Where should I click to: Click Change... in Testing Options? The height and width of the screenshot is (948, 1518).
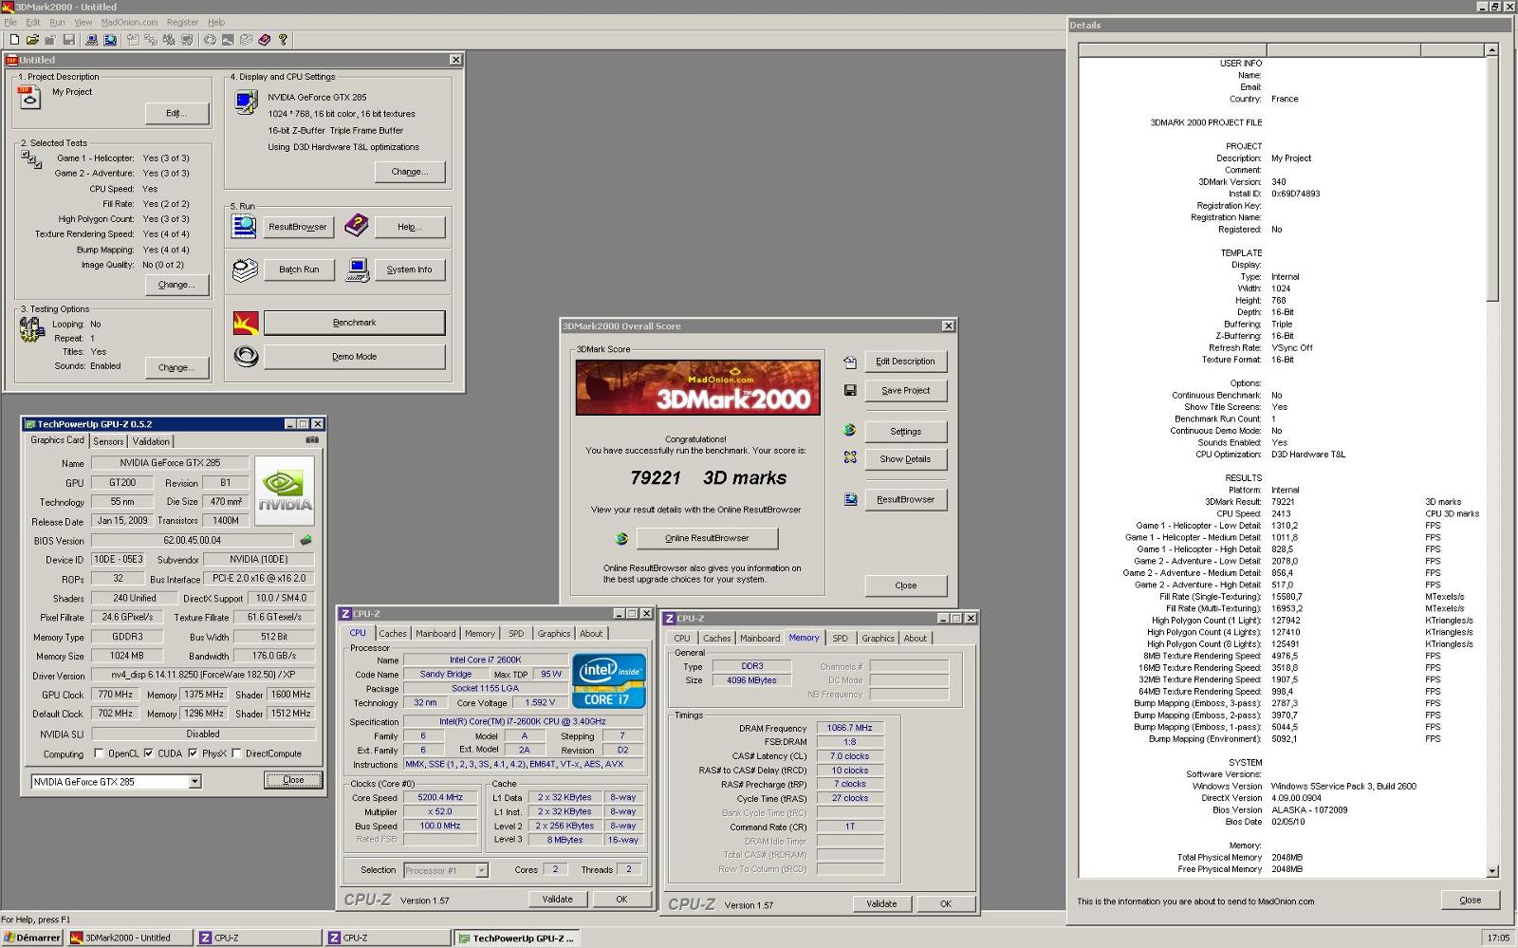click(x=176, y=367)
